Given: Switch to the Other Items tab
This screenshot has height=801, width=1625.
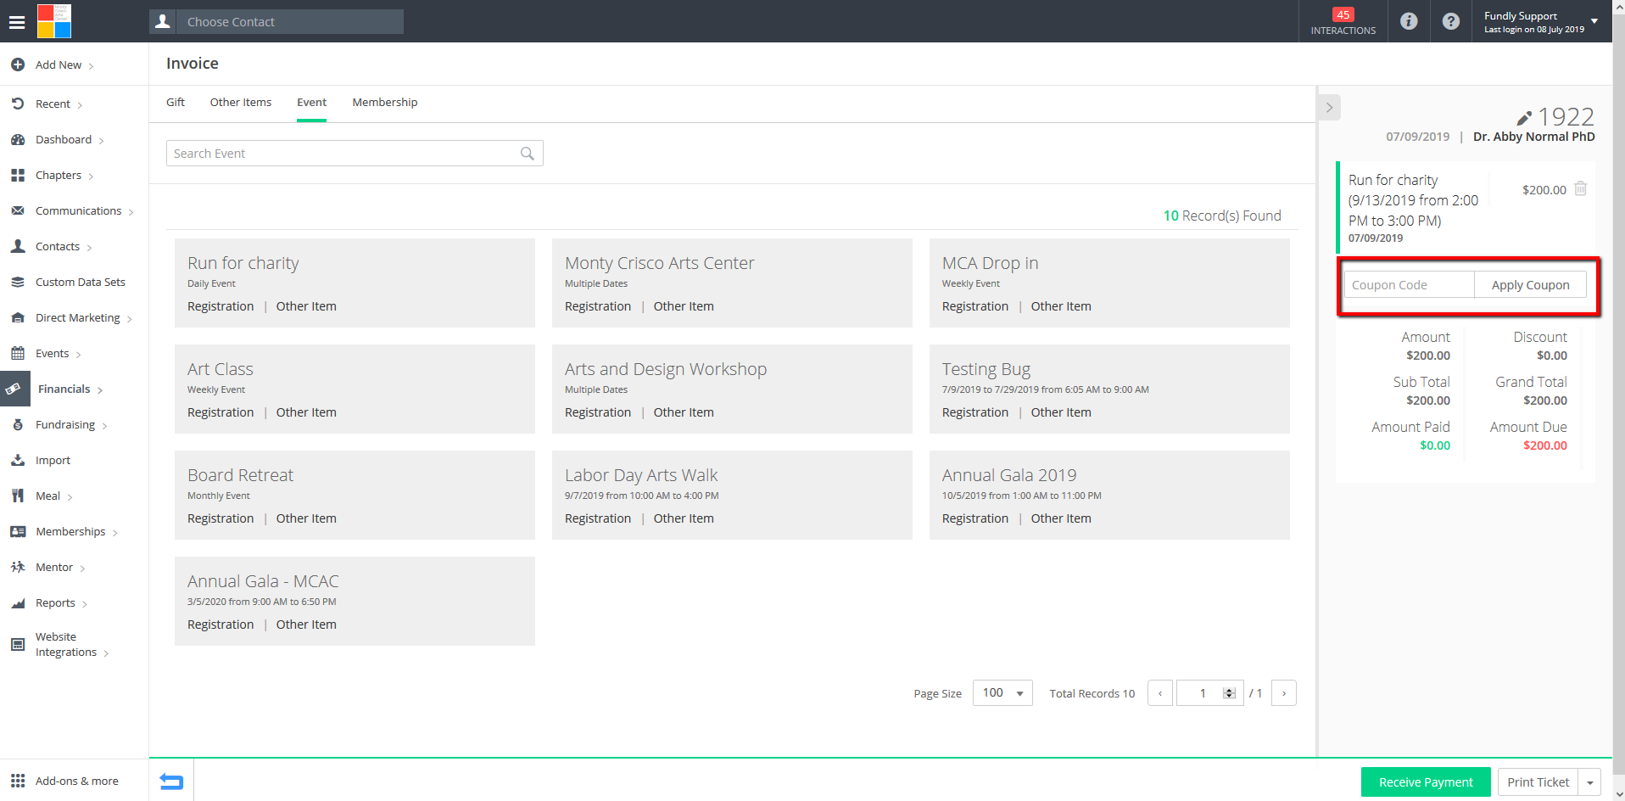Looking at the screenshot, I should [241, 102].
